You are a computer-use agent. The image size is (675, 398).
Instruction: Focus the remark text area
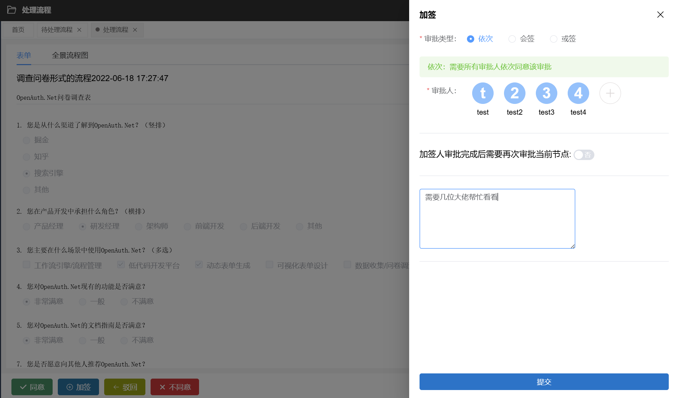click(497, 219)
